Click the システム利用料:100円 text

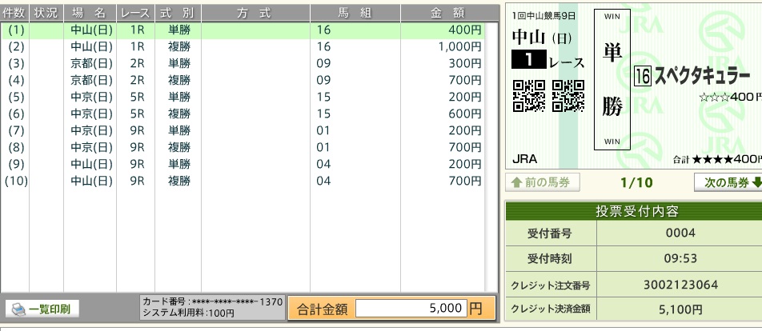click(188, 313)
